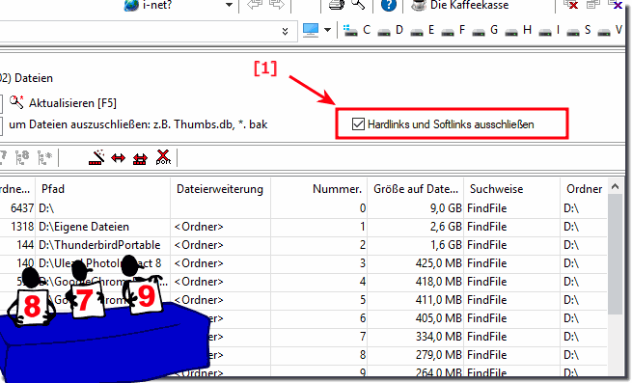Screen dimensions: 632x383
Task: Select drive E
Action: (x=423, y=30)
